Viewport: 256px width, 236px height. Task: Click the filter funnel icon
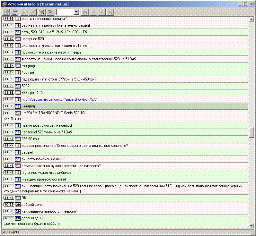click(x=42, y=12)
